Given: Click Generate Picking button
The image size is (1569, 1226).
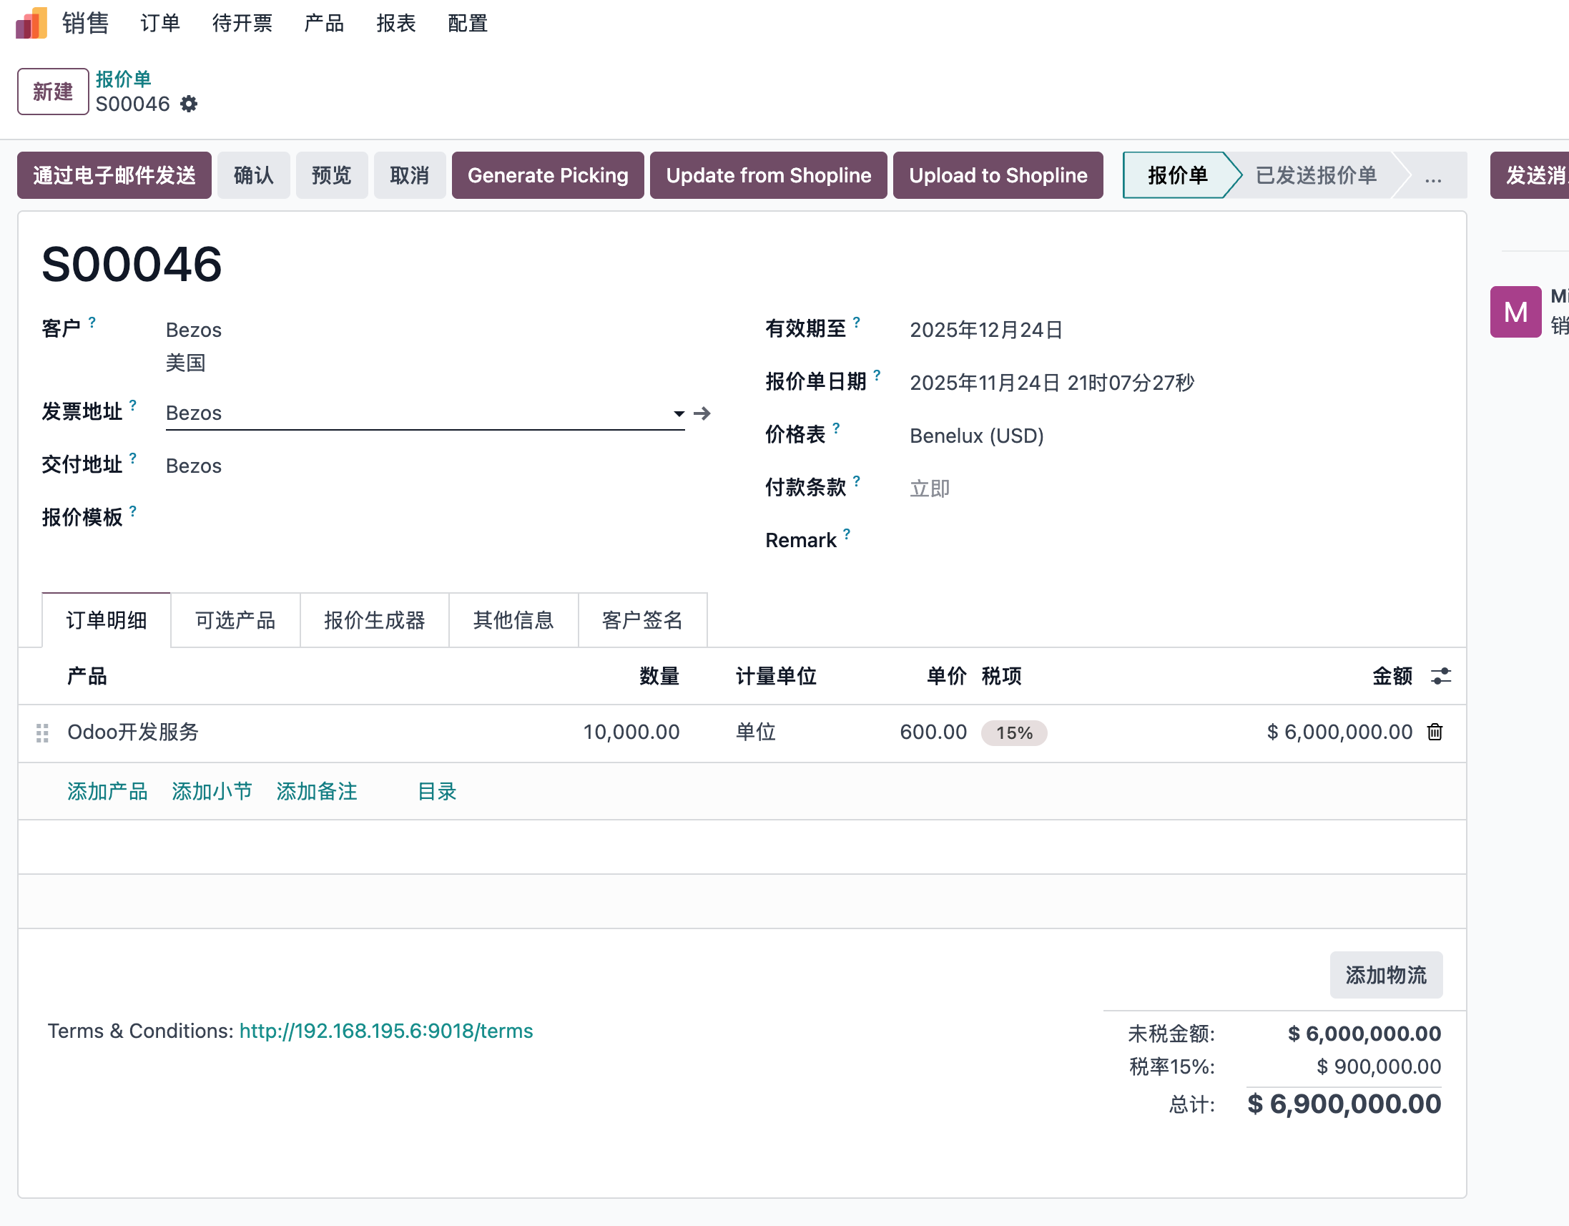Looking at the screenshot, I should tap(548, 175).
